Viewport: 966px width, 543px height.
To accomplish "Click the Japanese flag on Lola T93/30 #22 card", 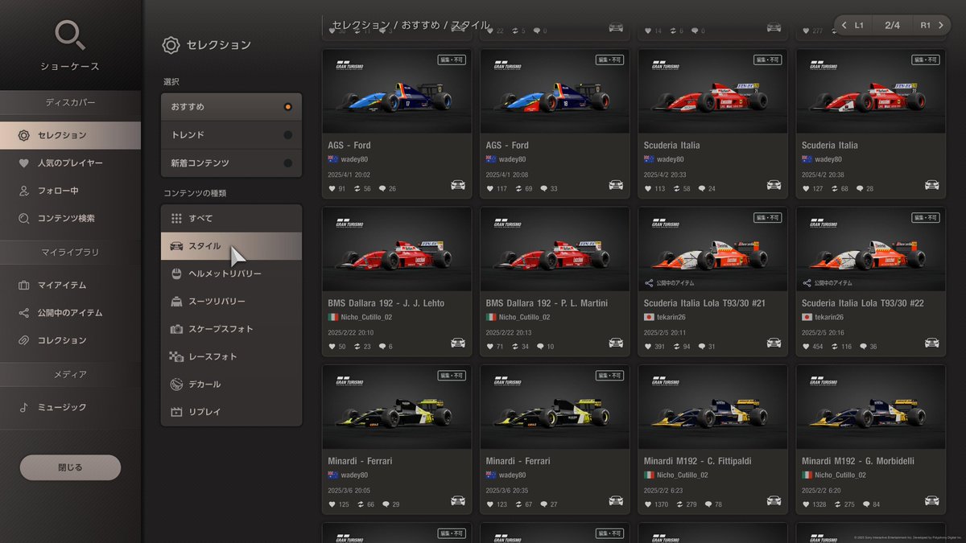I will (x=806, y=317).
